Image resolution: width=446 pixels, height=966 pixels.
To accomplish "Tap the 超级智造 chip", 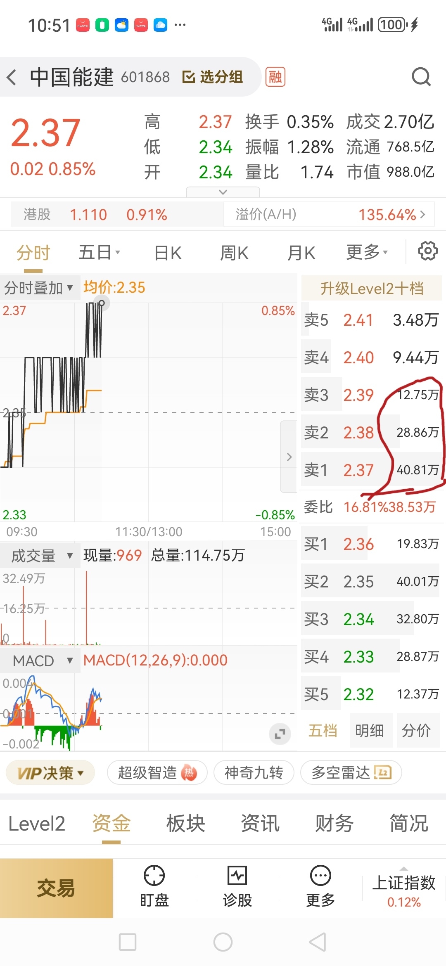I will tap(157, 773).
